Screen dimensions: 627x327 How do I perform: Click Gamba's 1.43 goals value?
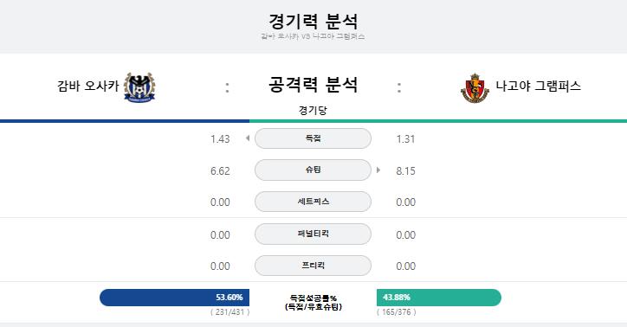(x=220, y=139)
